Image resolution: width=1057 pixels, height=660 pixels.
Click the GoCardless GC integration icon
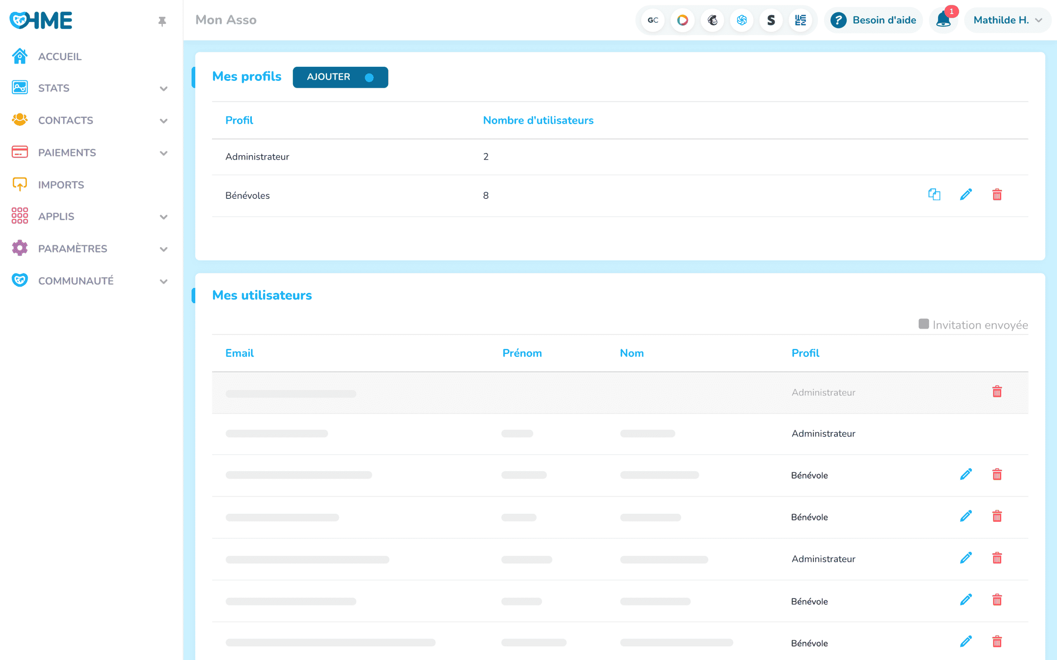(653, 20)
